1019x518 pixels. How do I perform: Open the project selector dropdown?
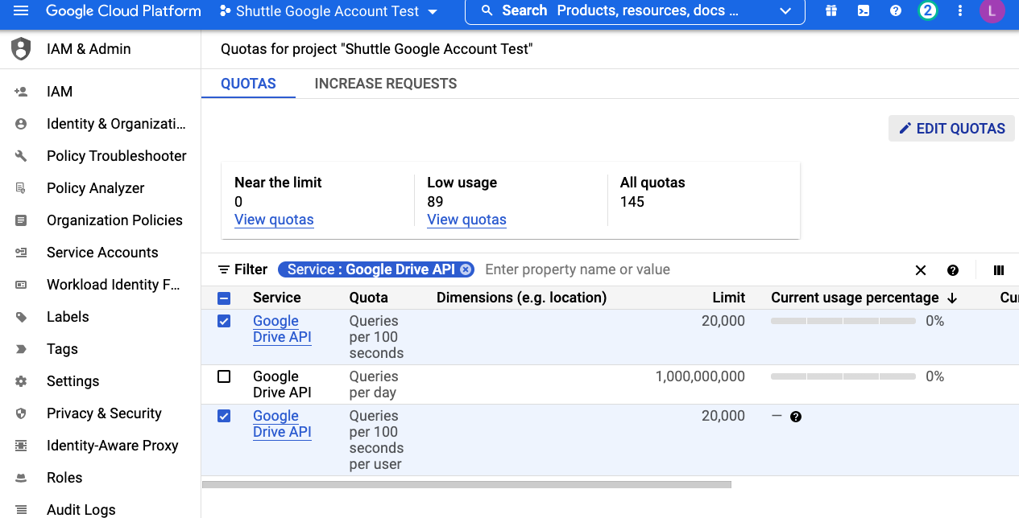point(329,11)
